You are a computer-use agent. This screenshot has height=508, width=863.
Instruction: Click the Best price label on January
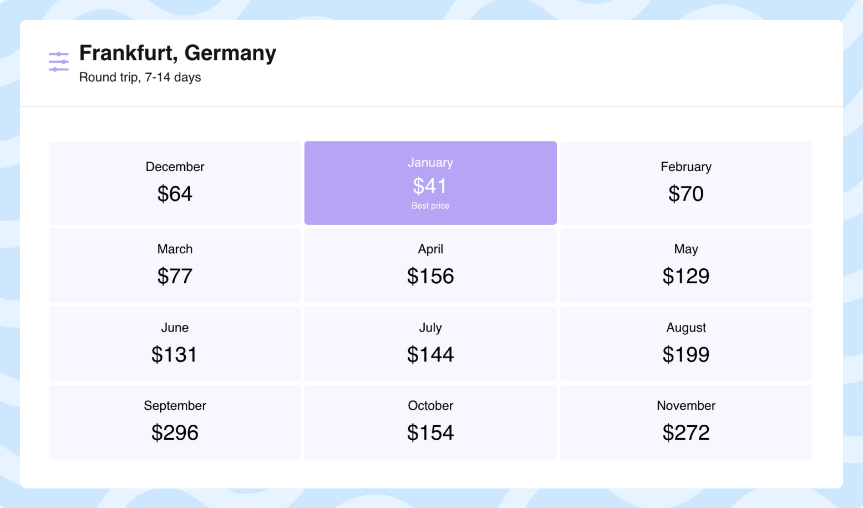(x=430, y=205)
